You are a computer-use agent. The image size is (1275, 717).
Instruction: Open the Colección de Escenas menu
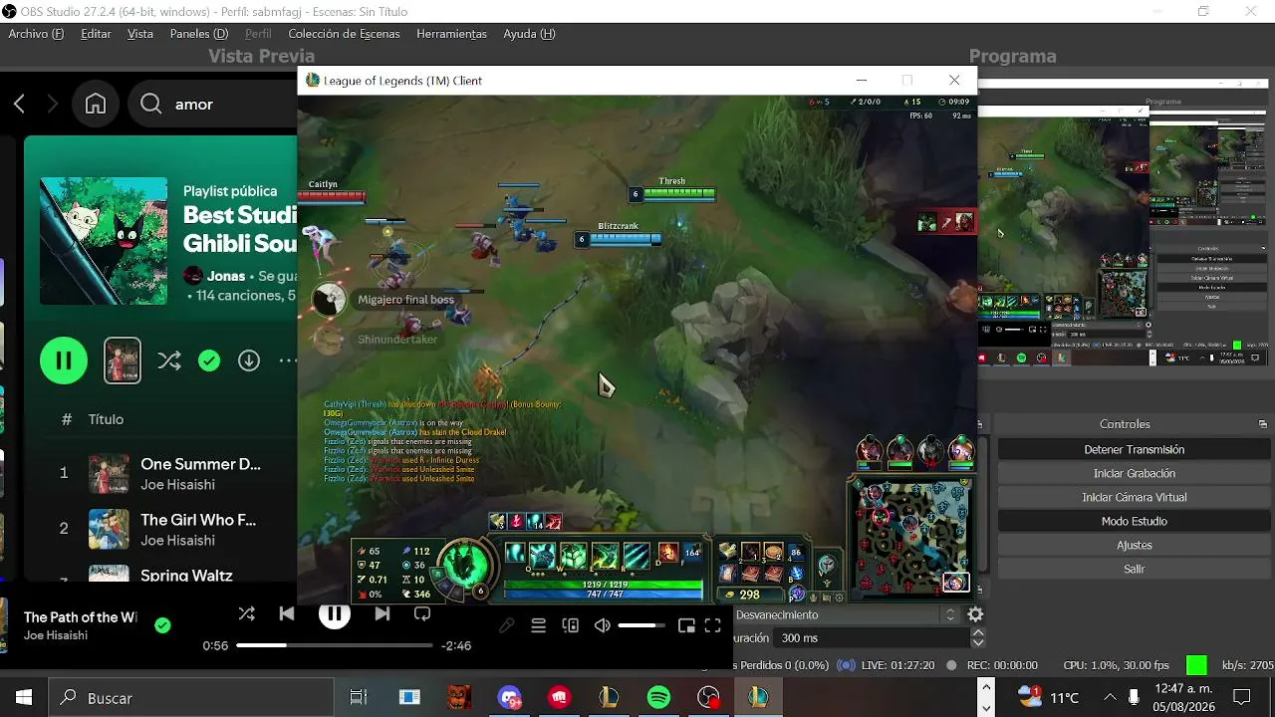(344, 34)
